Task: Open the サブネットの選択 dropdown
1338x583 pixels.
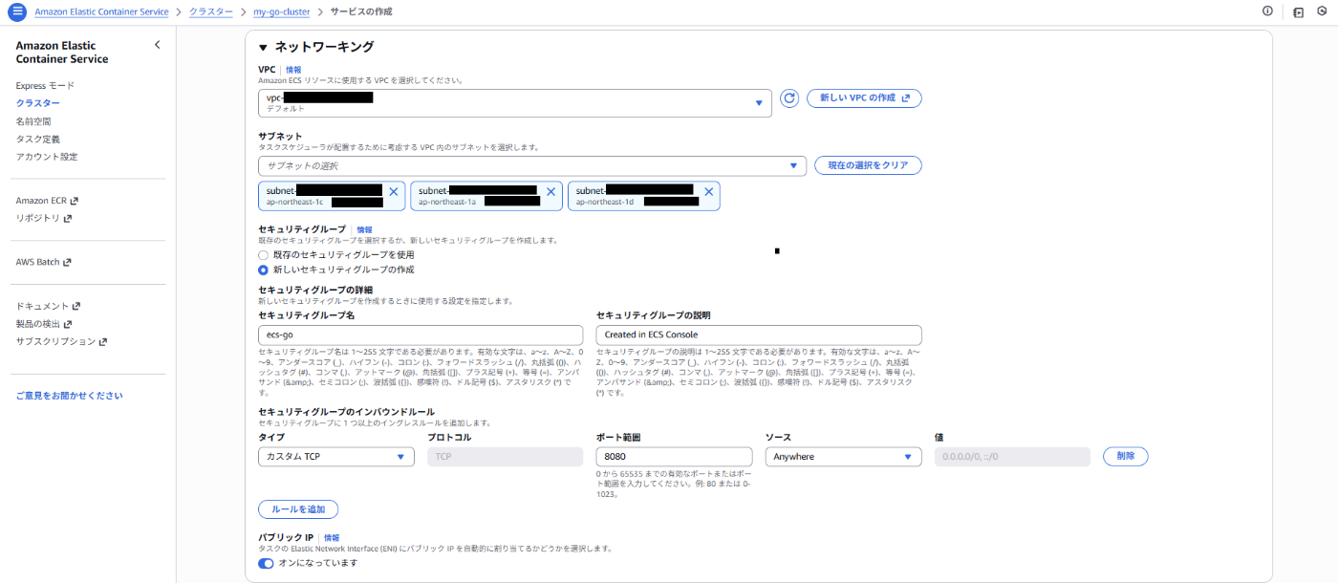Action: [532, 165]
